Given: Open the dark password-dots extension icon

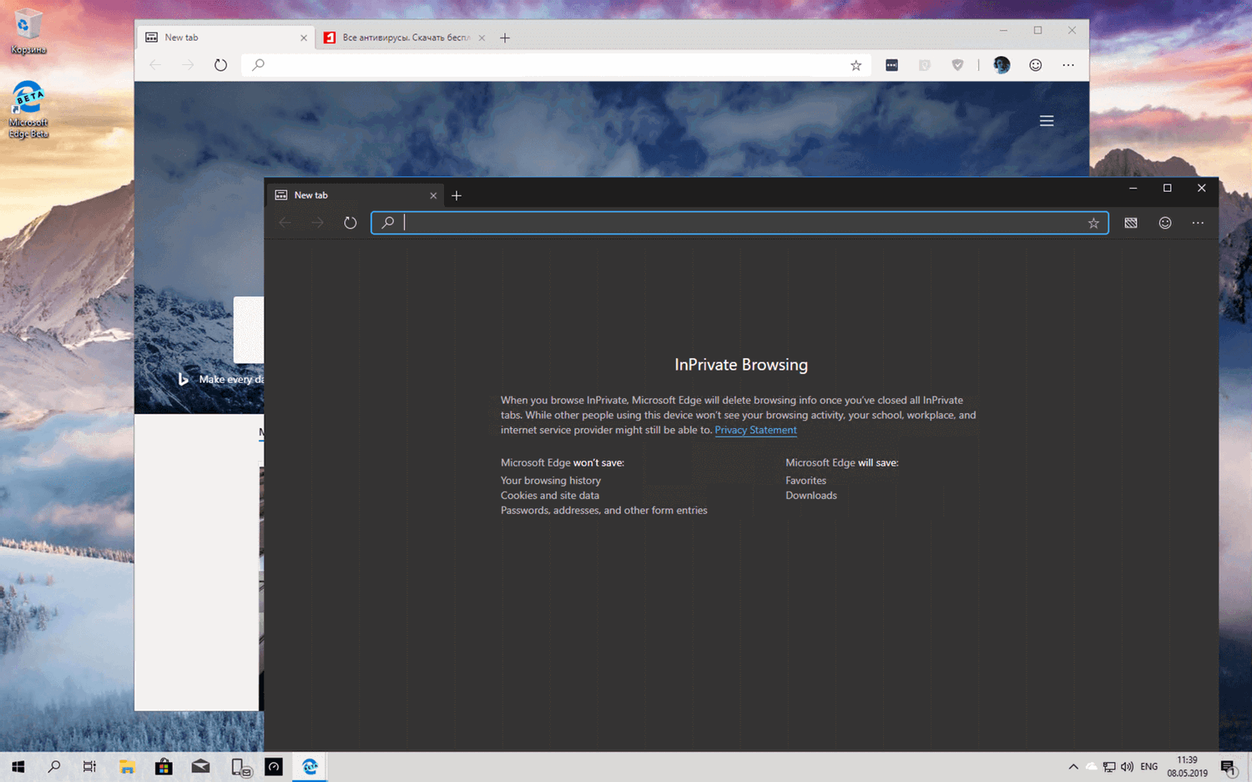Looking at the screenshot, I should 891,65.
